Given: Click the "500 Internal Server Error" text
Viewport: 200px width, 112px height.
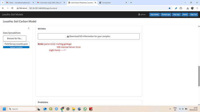Looking at the screenshot, I should (x=69, y=47).
